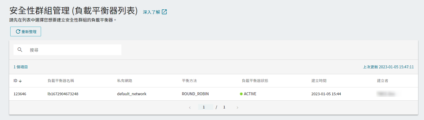Go to next page chevron
This screenshot has width=424, height=120.
[x=238, y=107]
